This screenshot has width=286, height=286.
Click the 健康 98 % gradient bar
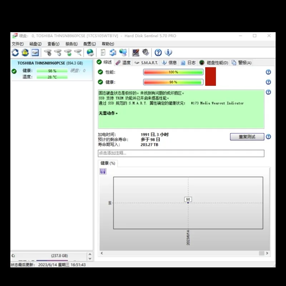pos(173,82)
